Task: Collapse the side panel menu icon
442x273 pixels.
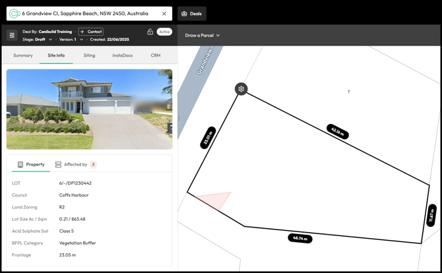Action: click(x=12, y=36)
